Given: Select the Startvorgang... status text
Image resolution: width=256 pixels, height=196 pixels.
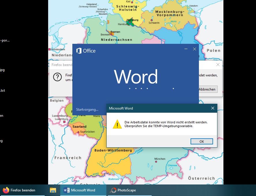Looking at the screenshot, I should click(87, 110).
